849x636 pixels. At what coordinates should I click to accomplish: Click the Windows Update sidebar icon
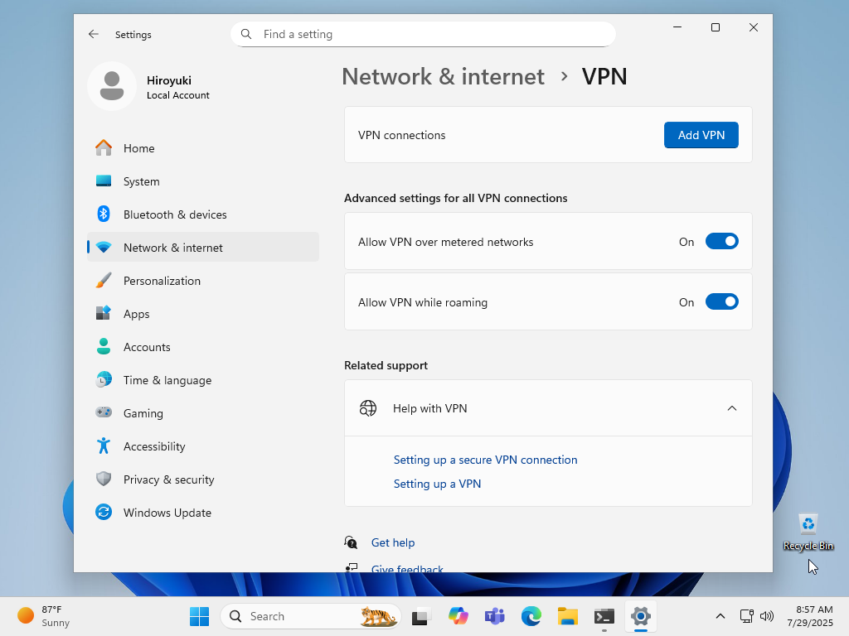pos(103,512)
